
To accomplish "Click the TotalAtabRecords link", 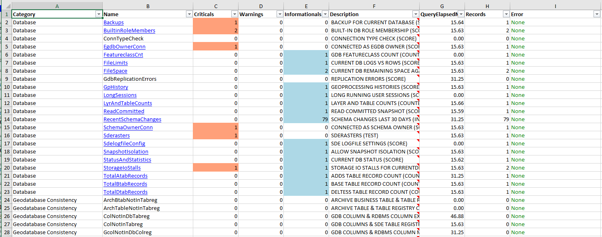I will coord(125,176).
